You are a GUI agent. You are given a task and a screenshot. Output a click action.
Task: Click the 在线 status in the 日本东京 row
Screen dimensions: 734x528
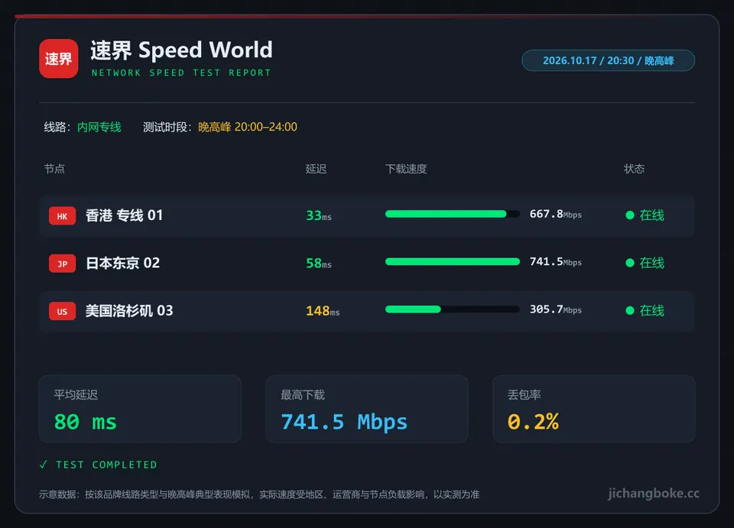pyautogui.click(x=651, y=263)
